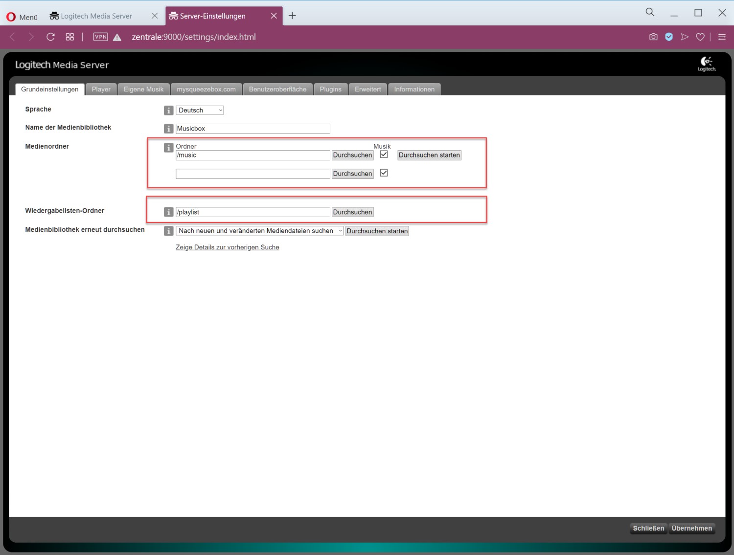
Task: Open the Speed Dial grid icon
Action: [x=70, y=37]
